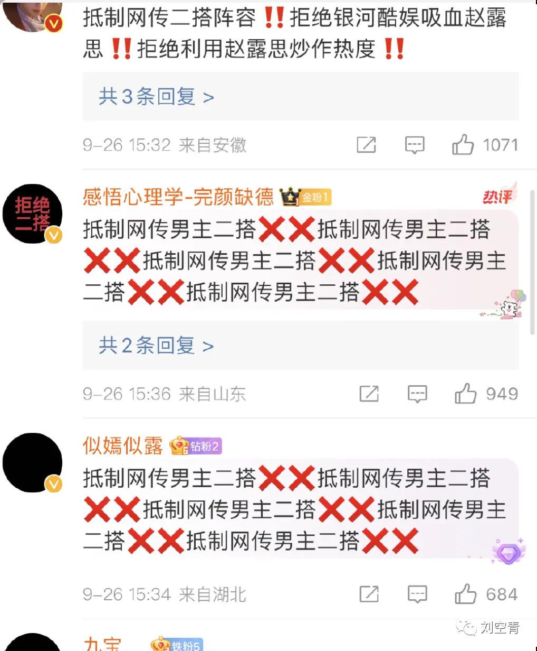Open the reply bubble on the 9-26 15:32 comment
Viewport: 537px width, 651px height.
point(415,145)
